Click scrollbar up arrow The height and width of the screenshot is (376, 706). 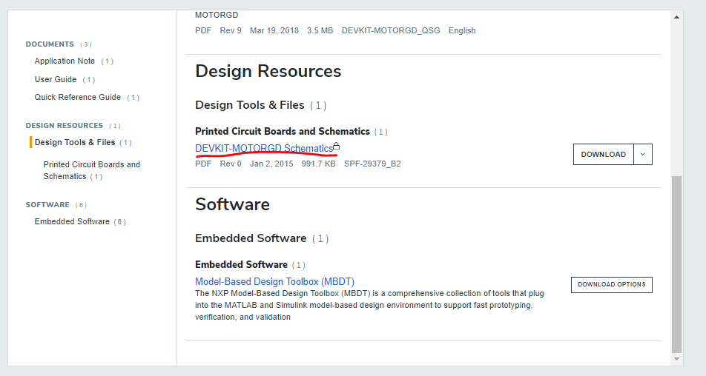(x=676, y=17)
